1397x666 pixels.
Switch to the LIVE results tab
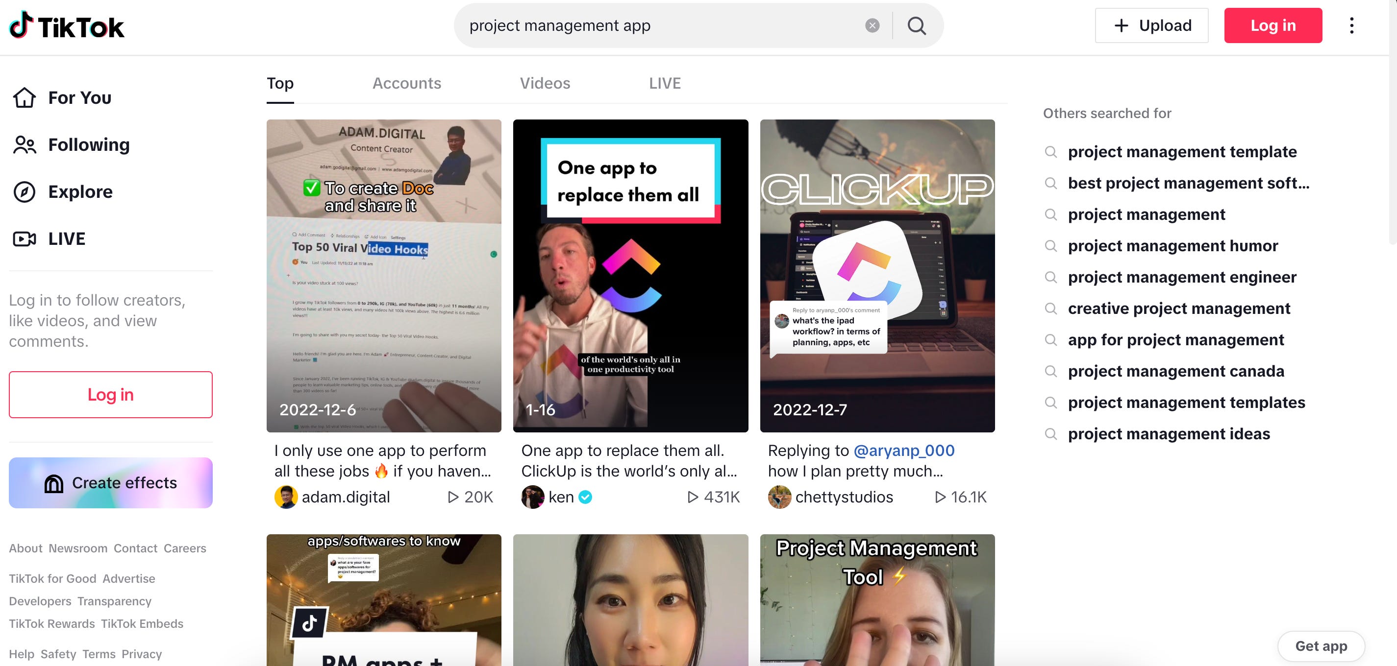(x=665, y=83)
